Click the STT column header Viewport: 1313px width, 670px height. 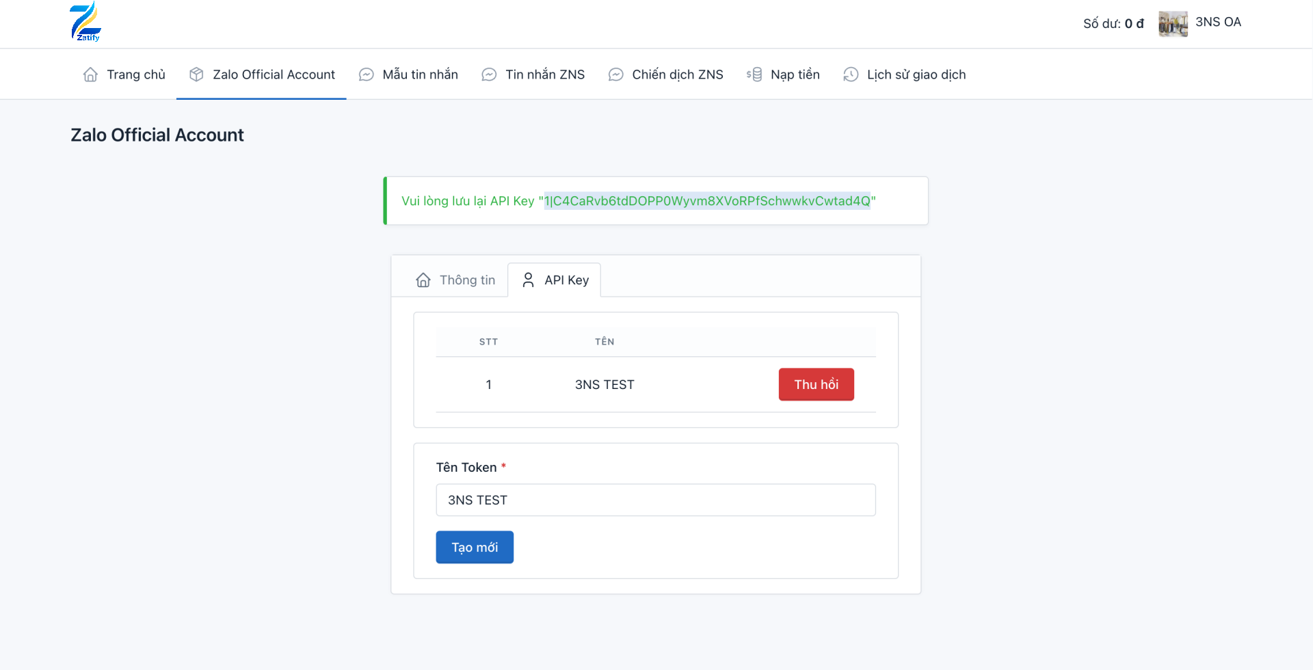click(x=488, y=342)
